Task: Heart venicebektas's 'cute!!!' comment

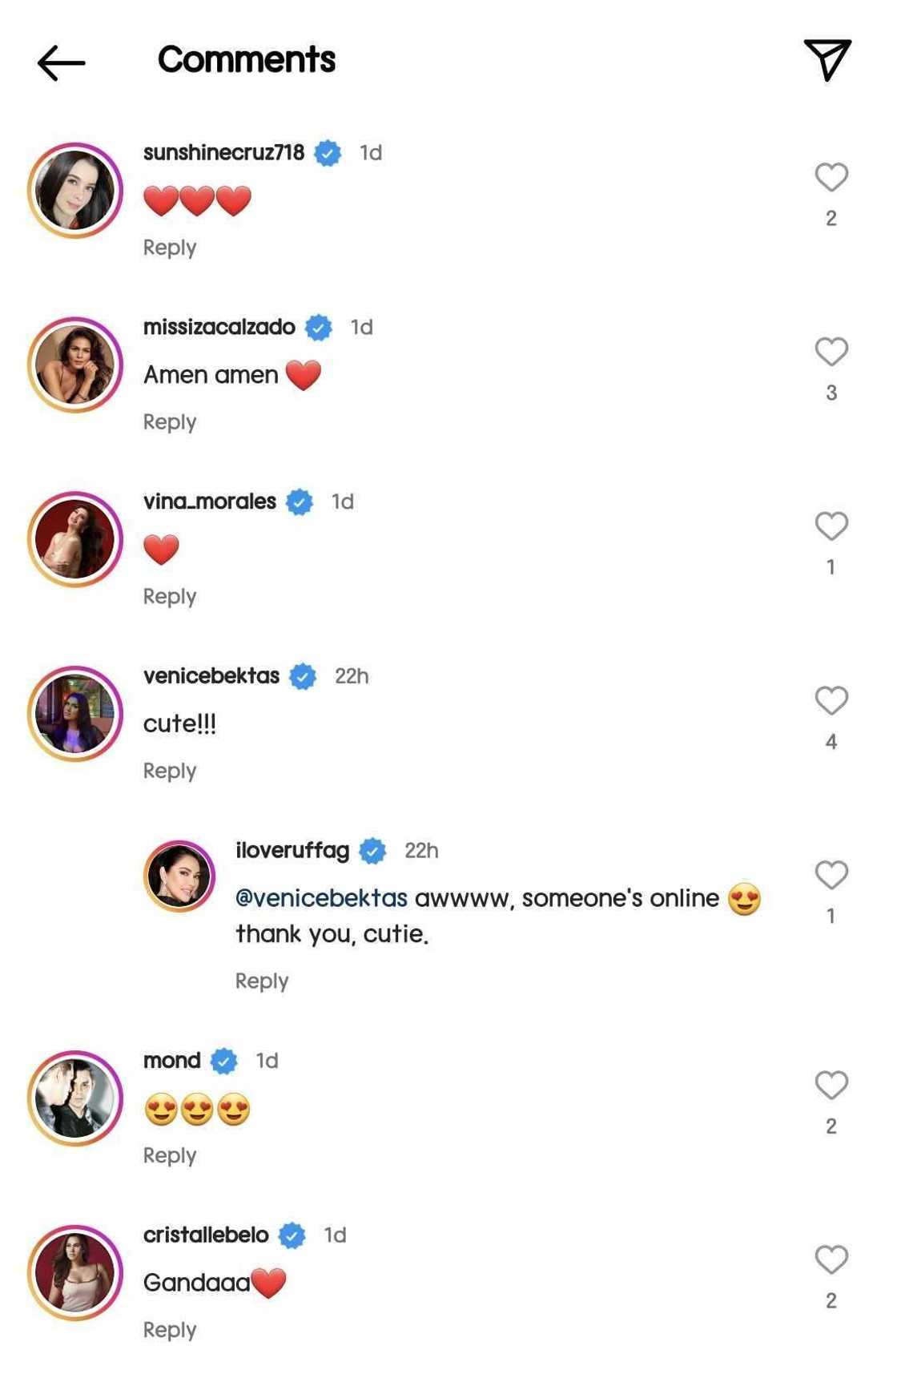Action: [831, 701]
